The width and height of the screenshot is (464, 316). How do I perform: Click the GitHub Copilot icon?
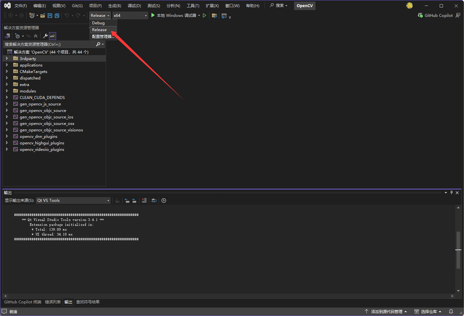point(420,15)
